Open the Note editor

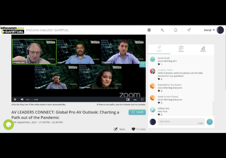(119, 129)
